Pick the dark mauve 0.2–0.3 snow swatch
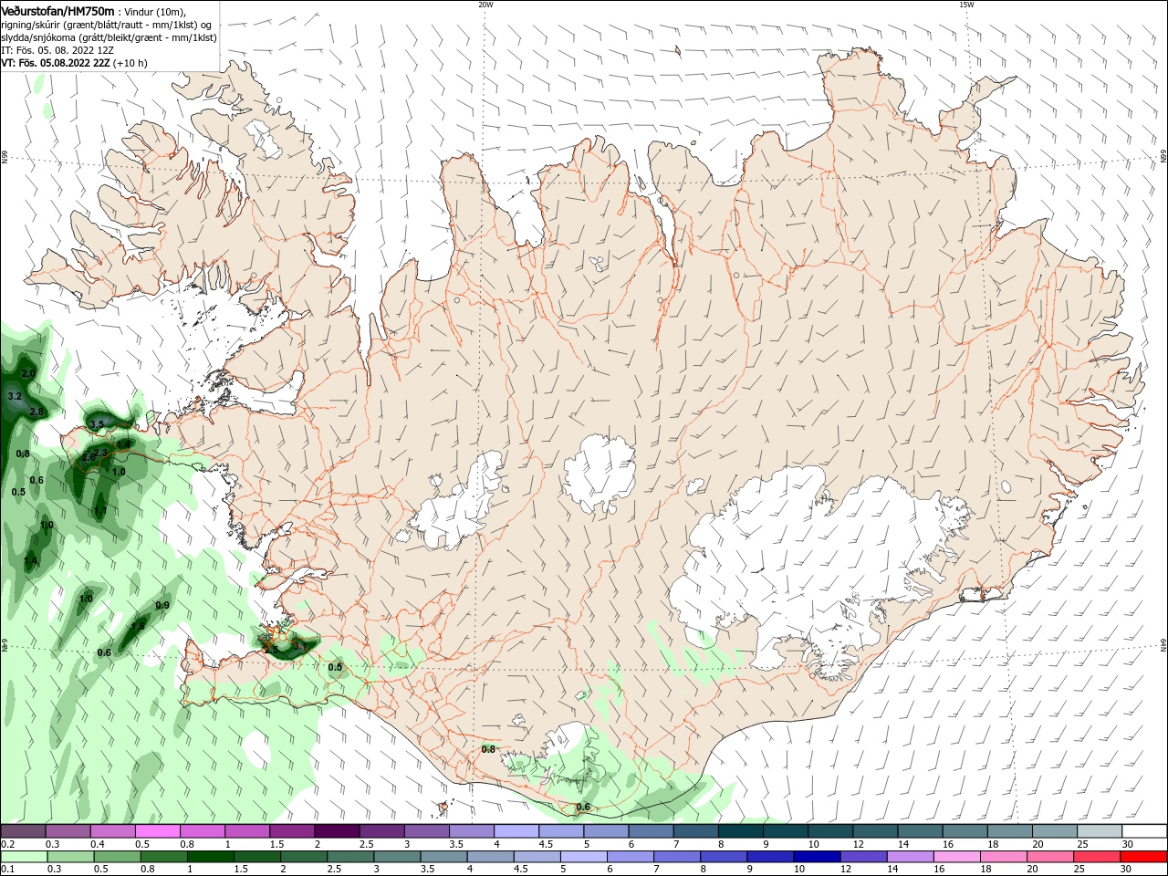The width and height of the screenshot is (1168, 876). (x=23, y=831)
